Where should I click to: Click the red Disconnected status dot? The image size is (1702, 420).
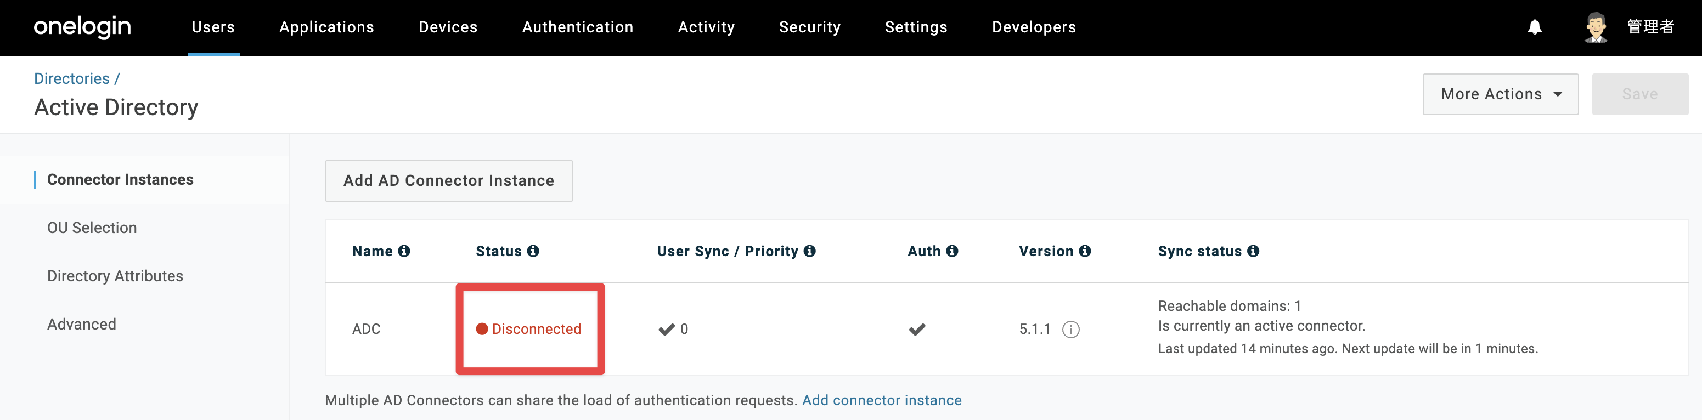[482, 329]
